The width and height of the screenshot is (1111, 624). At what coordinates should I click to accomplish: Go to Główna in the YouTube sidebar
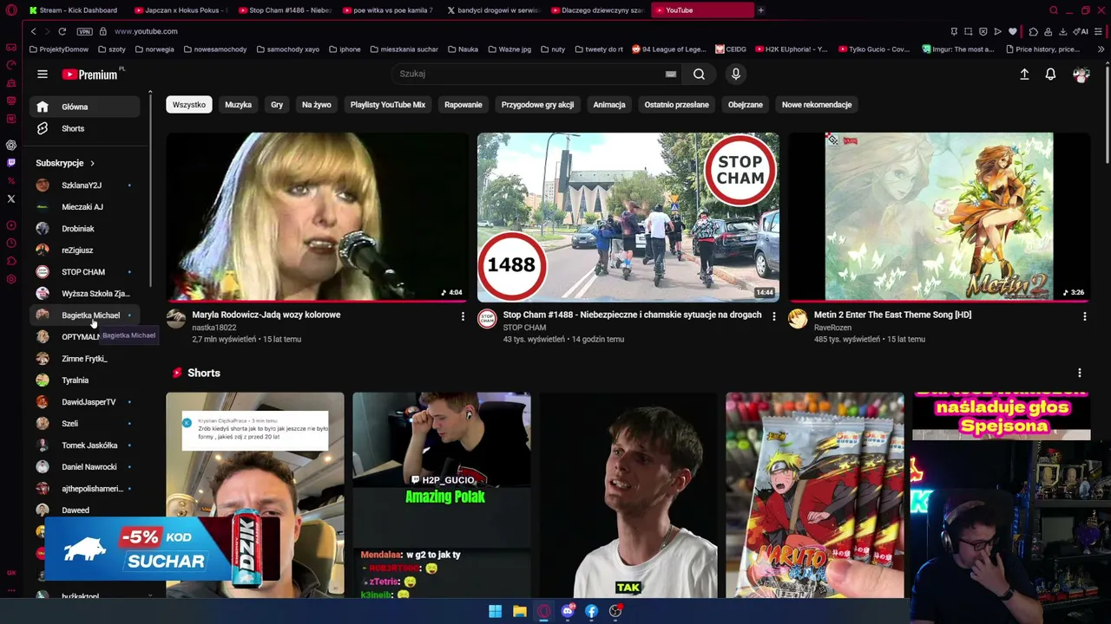tap(85, 107)
